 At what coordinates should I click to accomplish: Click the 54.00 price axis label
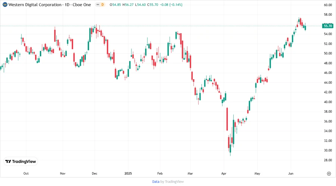point(328,34)
